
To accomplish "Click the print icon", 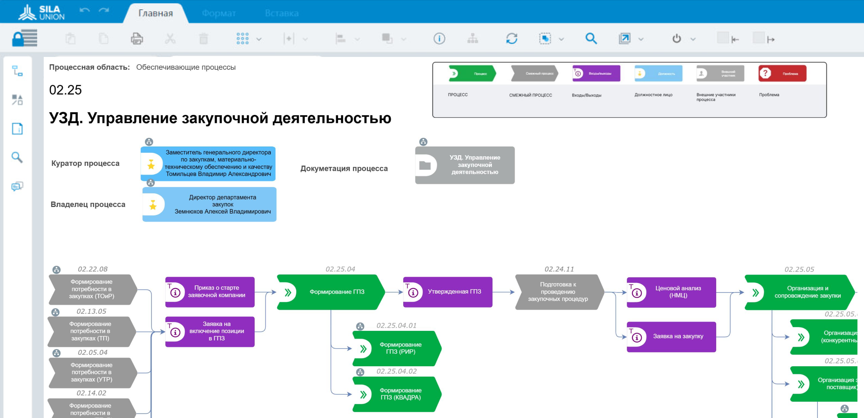I will click(137, 39).
